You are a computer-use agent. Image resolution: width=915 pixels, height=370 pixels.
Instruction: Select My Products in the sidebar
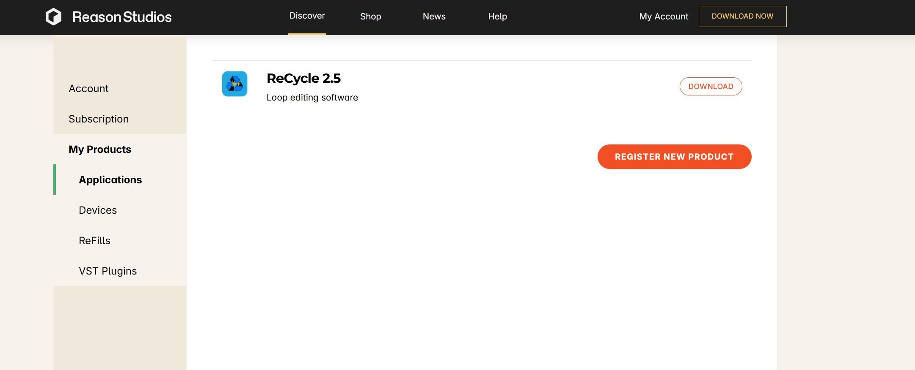pos(100,149)
